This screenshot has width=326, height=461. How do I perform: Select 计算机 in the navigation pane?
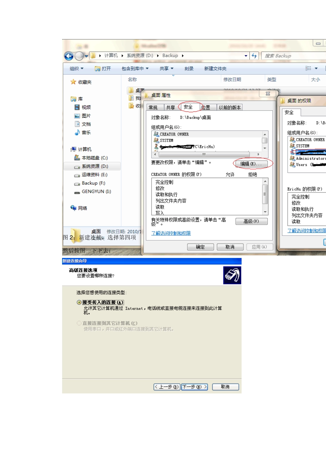tap(81, 149)
